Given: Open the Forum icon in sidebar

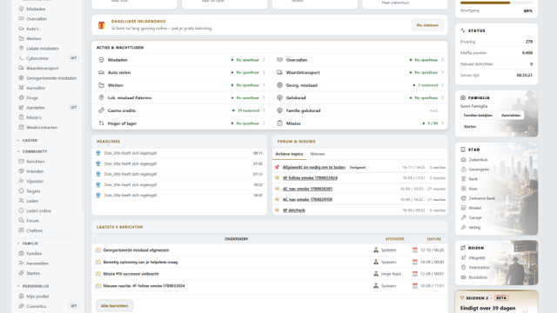Looking at the screenshot, I should click(x=21, y=220).
